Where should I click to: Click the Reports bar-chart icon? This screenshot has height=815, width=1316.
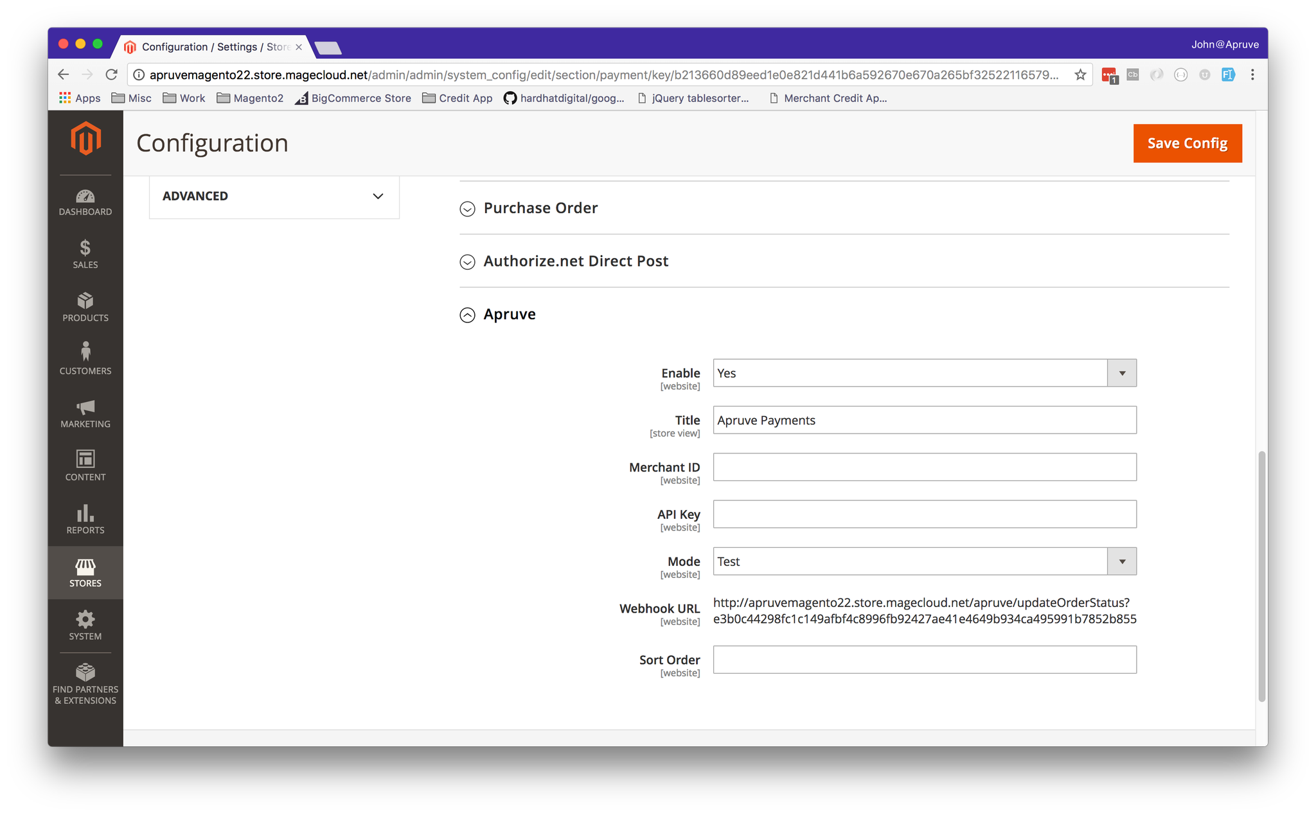coord(85,513)
